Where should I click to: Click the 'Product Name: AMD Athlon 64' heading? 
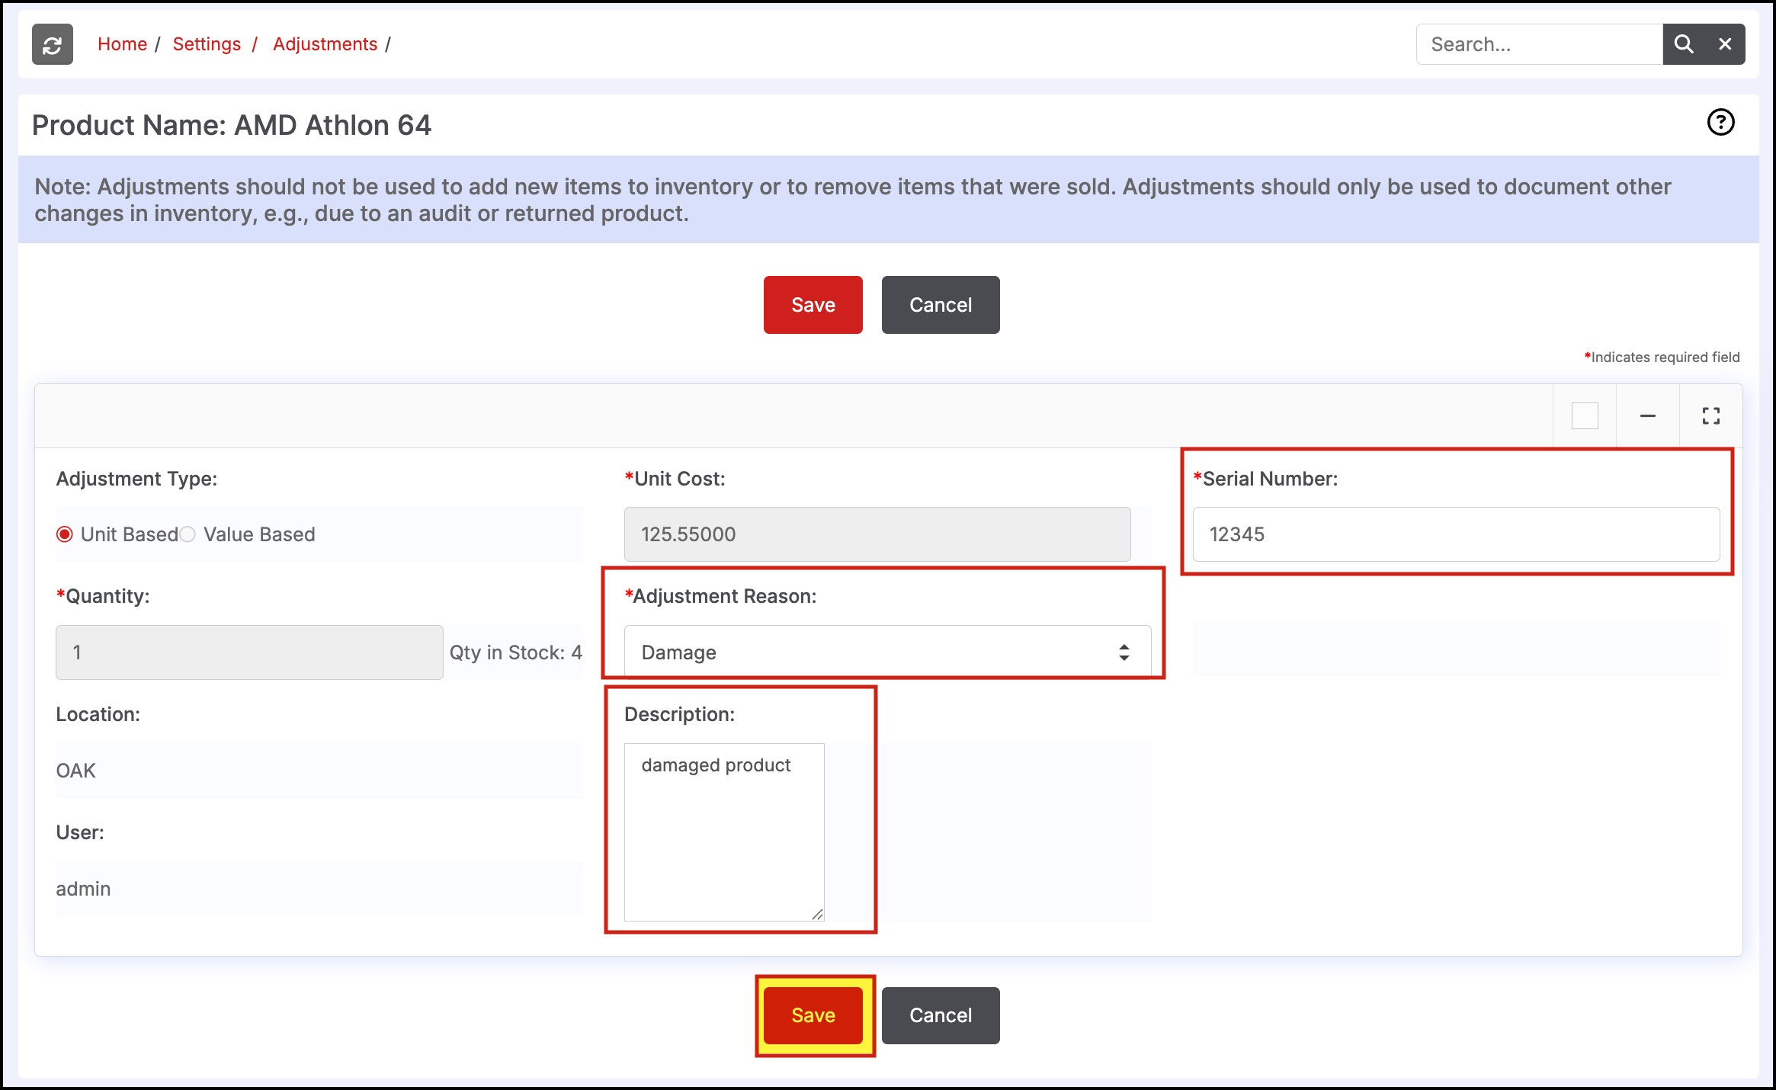232,125
